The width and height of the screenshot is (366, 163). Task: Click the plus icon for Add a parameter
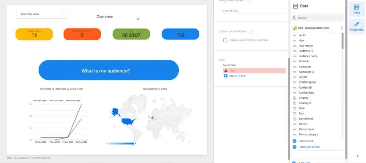[295, 147]
